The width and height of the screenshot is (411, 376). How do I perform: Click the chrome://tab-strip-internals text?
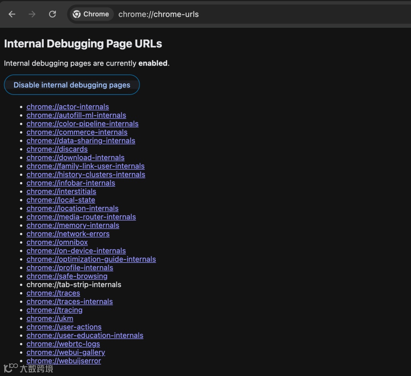click(74, 285)
